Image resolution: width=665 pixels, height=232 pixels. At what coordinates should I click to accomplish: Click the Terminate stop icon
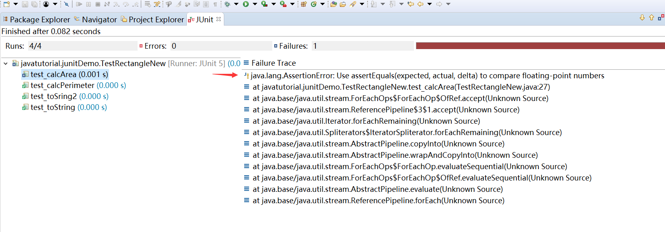(98, 4)
